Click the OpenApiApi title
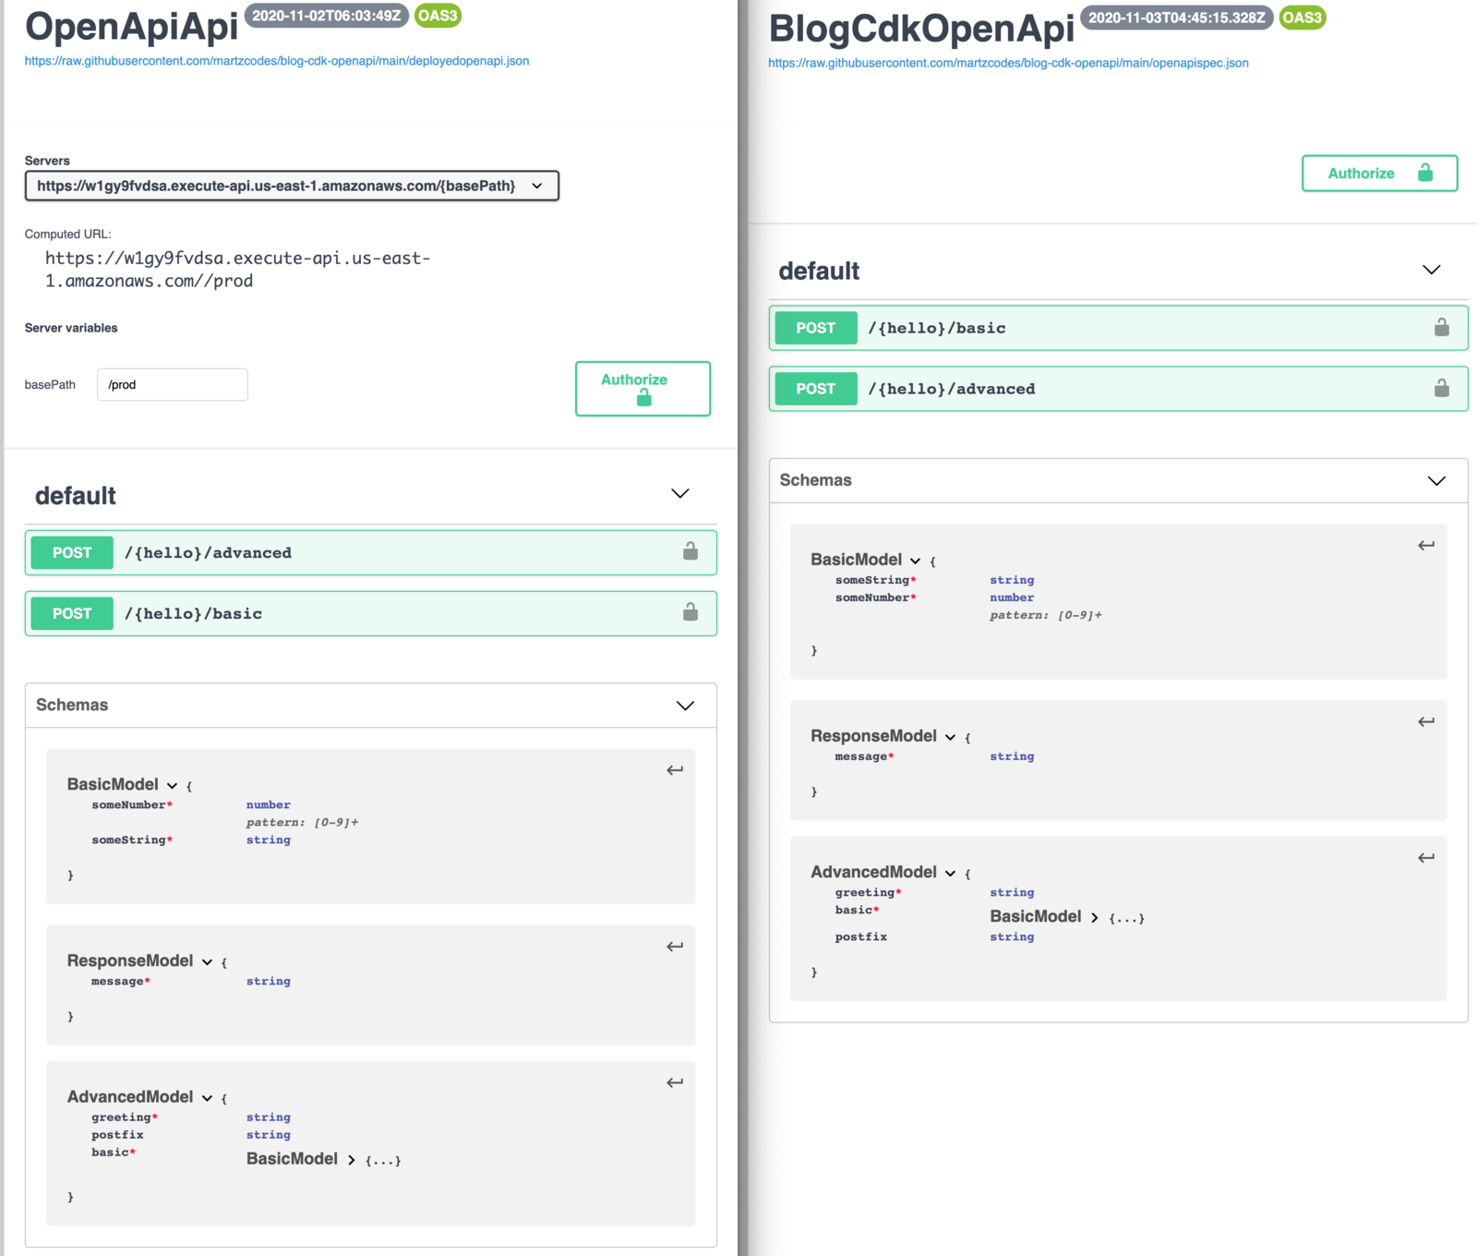The image size is (1477, 1256). pos(131,26)
